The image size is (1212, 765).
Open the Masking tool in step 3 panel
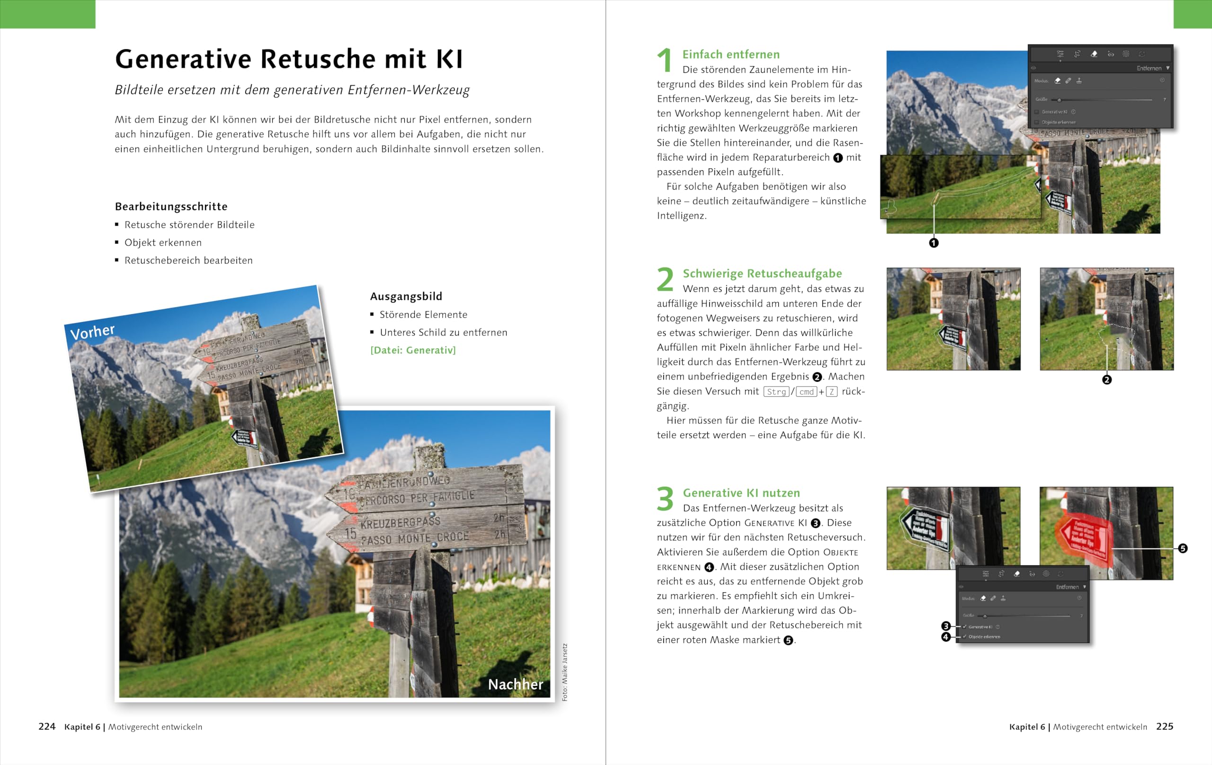coord(1046,574)
